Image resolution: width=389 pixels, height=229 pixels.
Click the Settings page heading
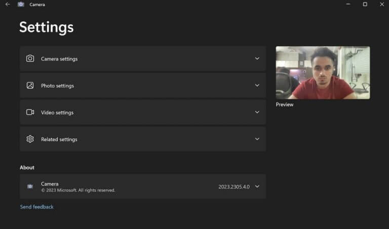[47, 27]
